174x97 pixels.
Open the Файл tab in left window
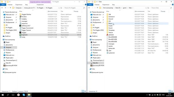(3, 5)
